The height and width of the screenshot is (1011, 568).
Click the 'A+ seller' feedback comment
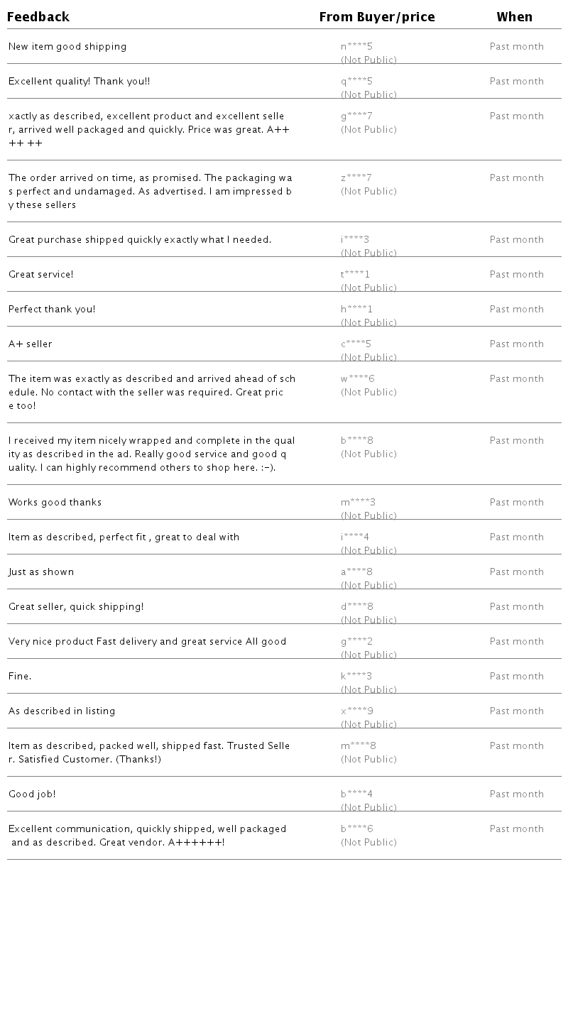click(x=31, y=344)
